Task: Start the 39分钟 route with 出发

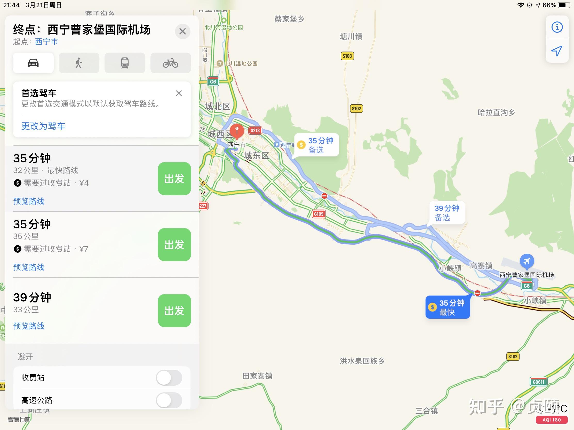Action: [x=174, y=310]
